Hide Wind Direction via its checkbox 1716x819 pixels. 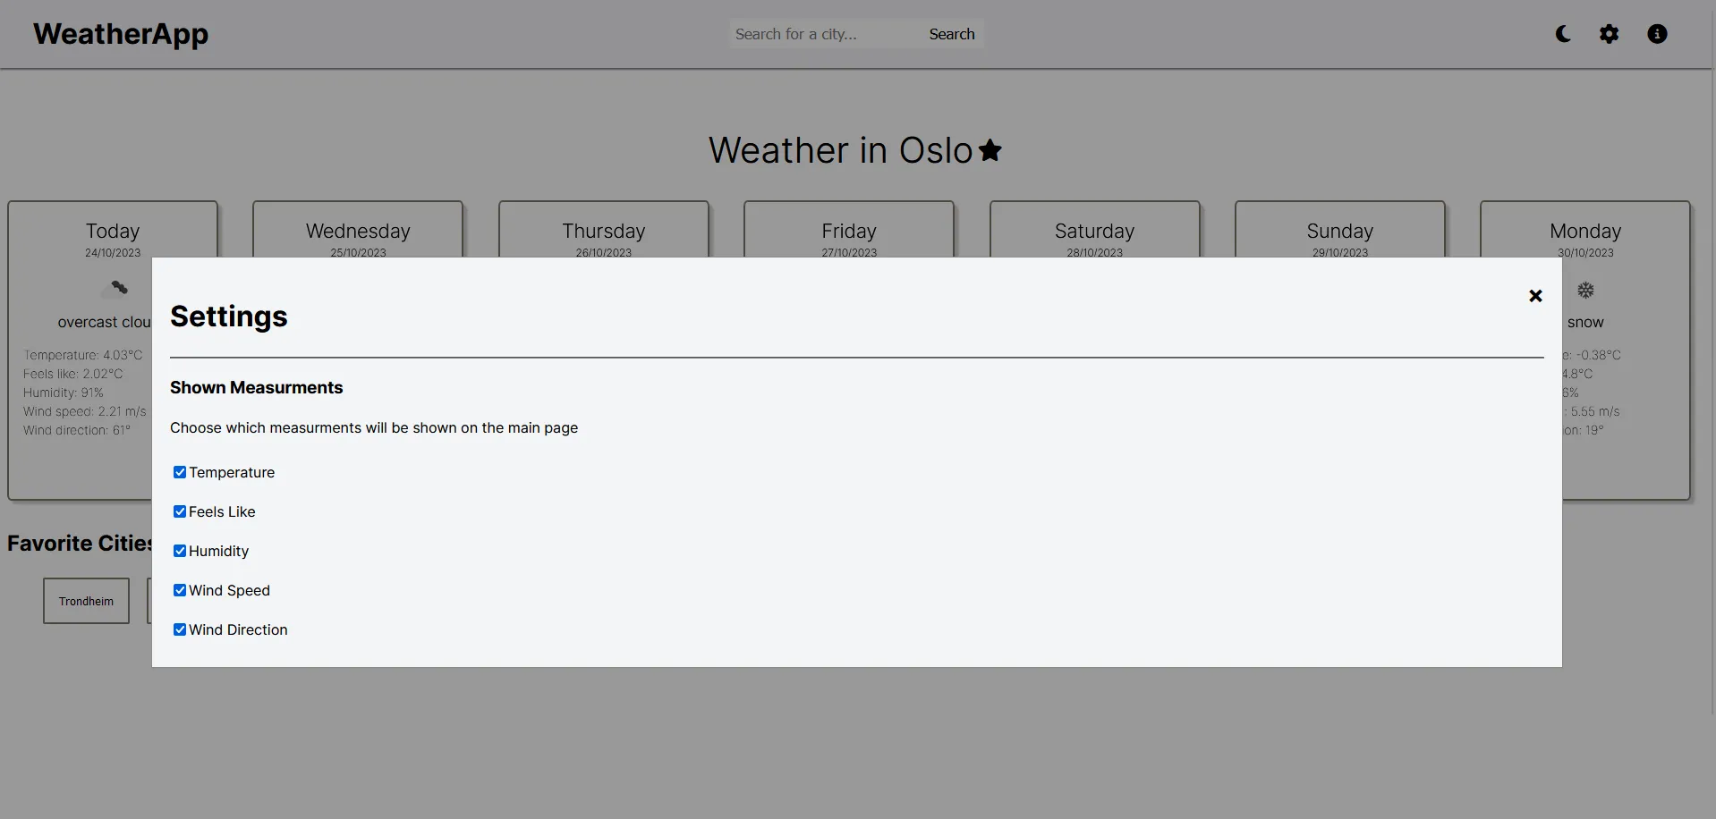(180, 629)
